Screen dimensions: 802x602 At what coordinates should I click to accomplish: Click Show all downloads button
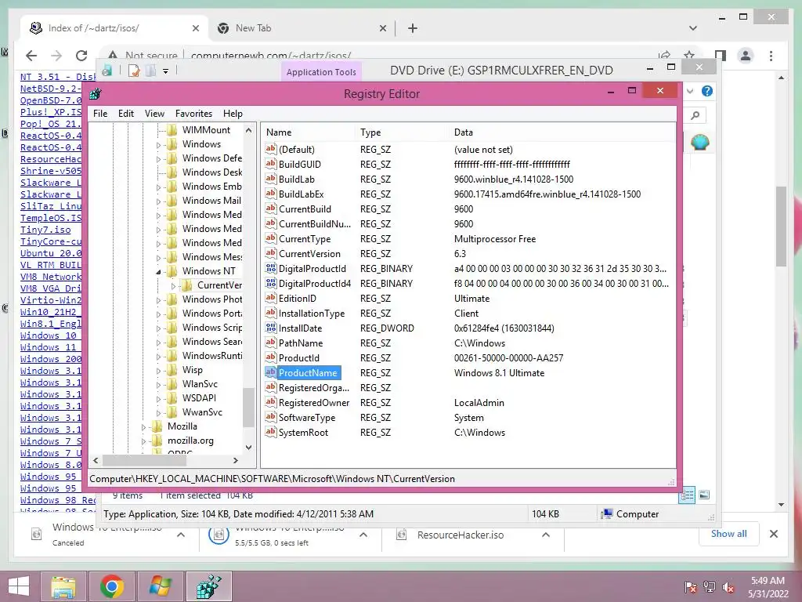coord(729,534)
